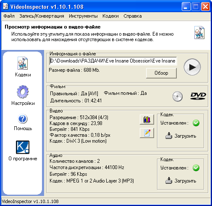Click video codec installed green checkmark
This screenshot has width=212, height=206.
(x=196, y=123)
